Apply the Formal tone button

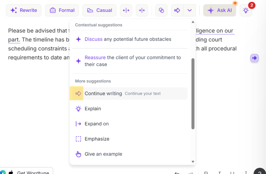coord(62,10)
